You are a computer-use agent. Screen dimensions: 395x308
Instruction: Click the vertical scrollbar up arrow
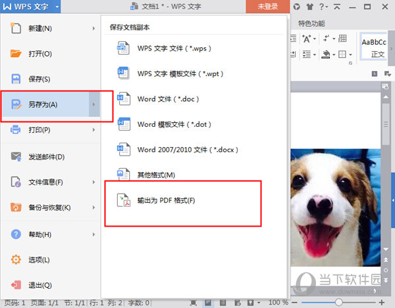coord(386,97)
